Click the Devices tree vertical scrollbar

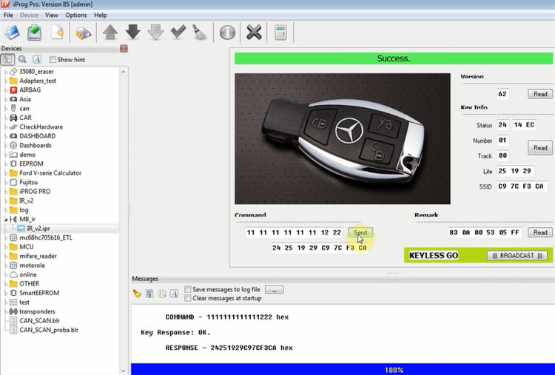[x=123, y=220]
